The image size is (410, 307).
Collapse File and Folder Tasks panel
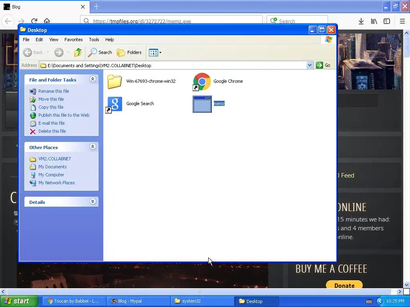pos(92,79)
